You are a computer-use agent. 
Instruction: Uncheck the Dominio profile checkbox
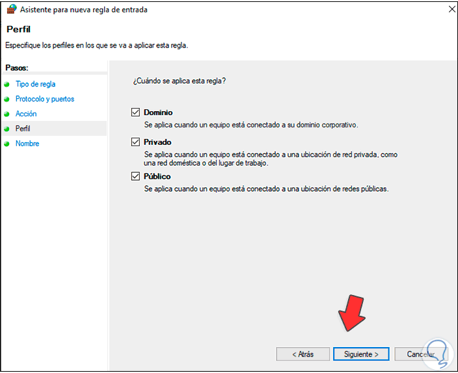pyautogui.click(x=135, y=112)
